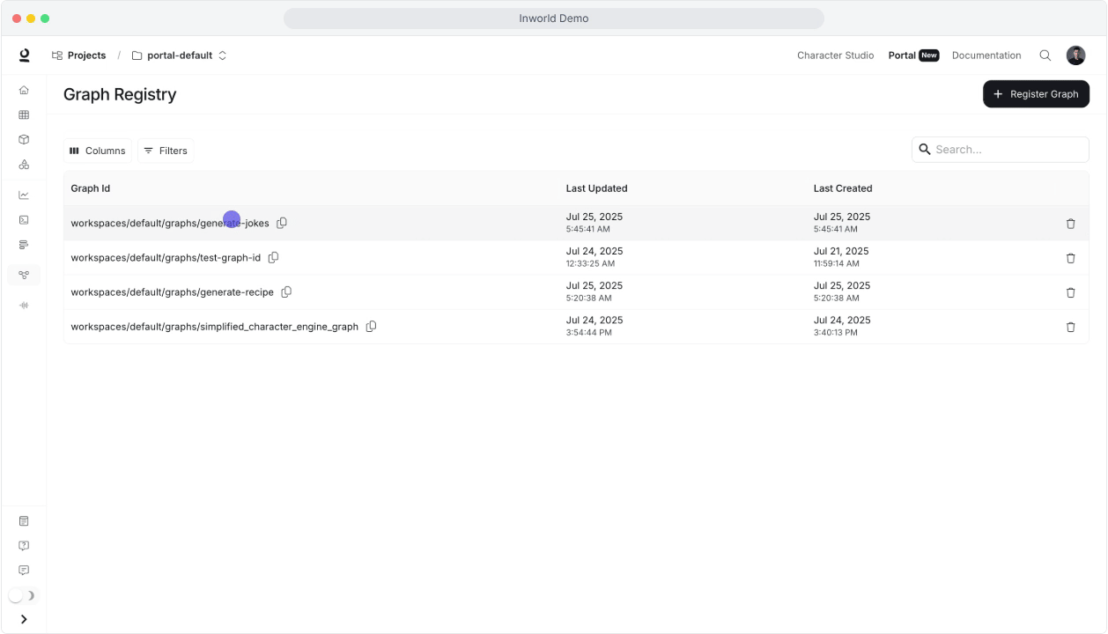1108x634 pixels.
Task: Open the Filters dropdown
Action: point(166,151)
